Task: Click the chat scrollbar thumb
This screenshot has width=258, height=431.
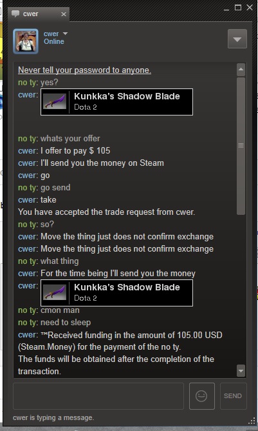Action: click(x=241, y=146)
